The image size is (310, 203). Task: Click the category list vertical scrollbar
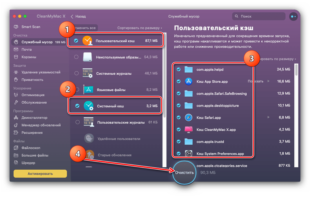coord(165,75)
